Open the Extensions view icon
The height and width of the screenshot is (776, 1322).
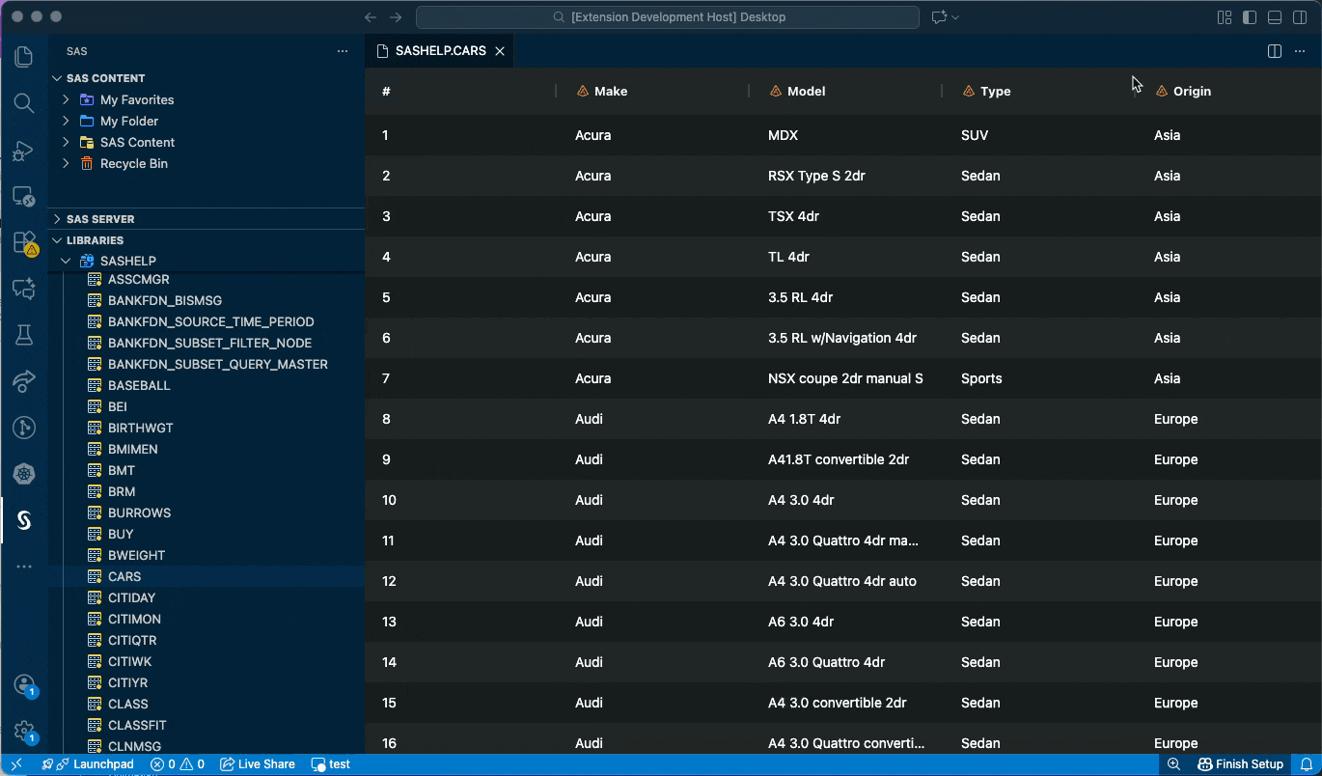(24, 243)
